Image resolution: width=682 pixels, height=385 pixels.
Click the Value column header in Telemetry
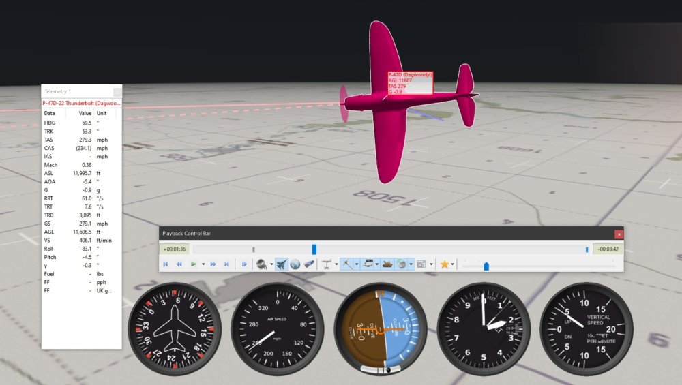(x=85, y=113)
